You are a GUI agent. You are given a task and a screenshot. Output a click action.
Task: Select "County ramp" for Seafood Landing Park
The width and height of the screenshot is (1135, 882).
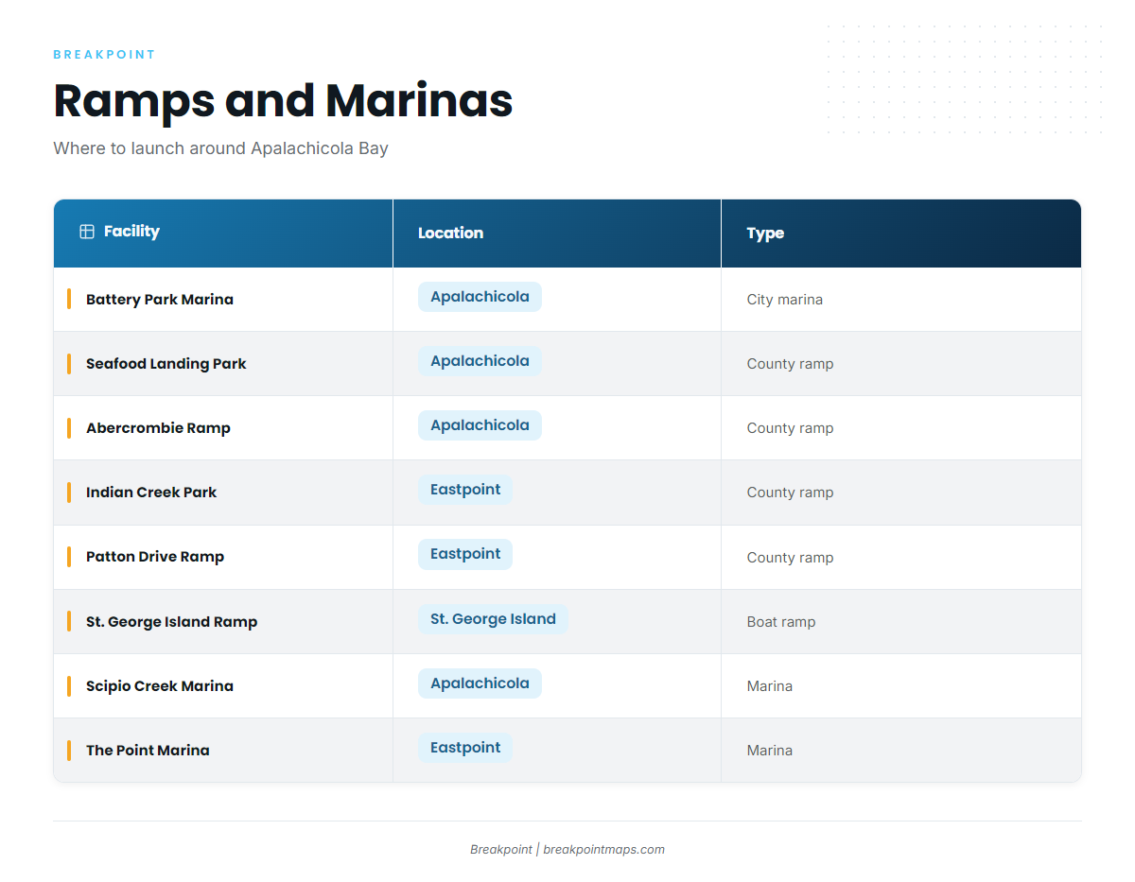(x=790, y=364)
